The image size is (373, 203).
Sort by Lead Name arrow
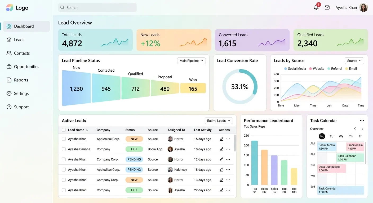point(87,130)
